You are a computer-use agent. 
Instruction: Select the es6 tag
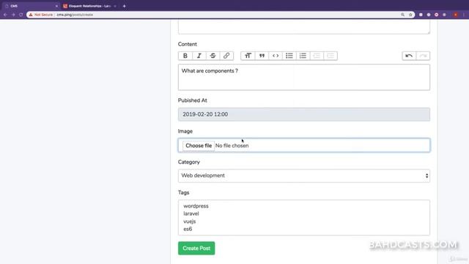pyautogui.click(x=188, y=229)
